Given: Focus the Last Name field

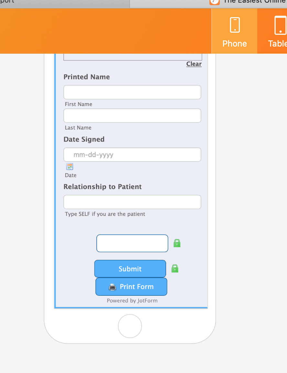Looking at the screenshot, I should (x=132, y=116).
